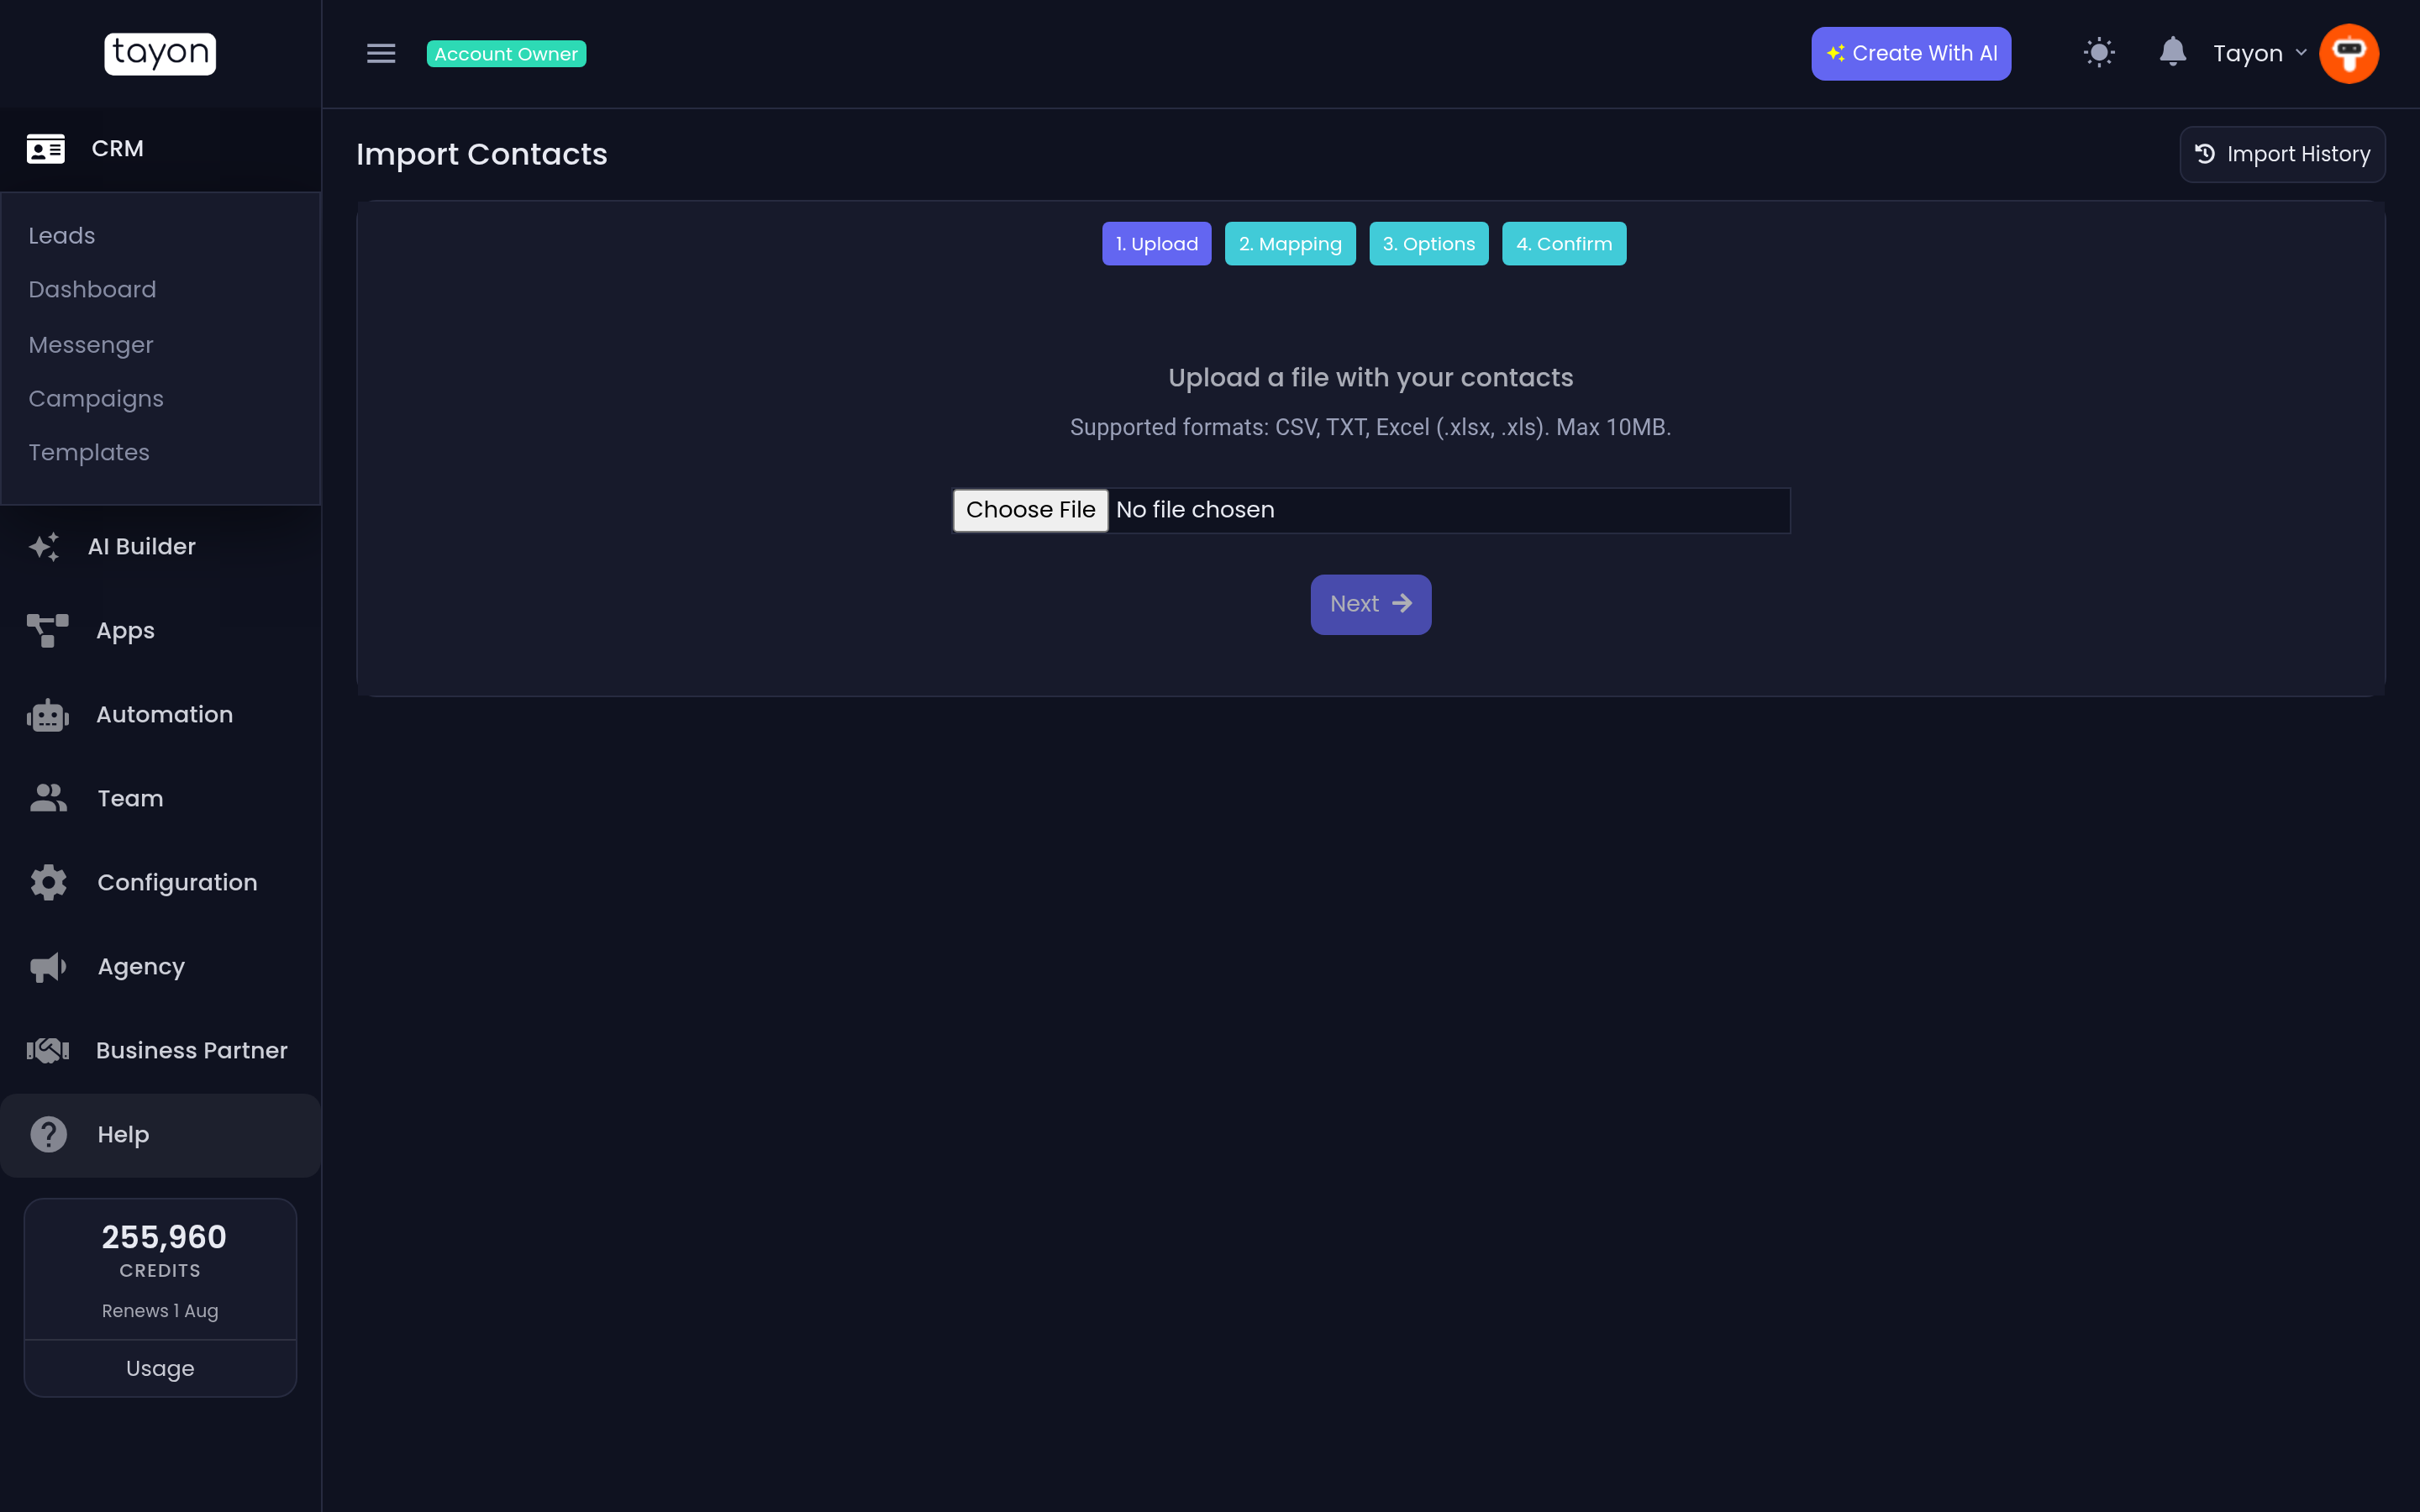Click the Business Partner handshake icon

click(47, 1050)
